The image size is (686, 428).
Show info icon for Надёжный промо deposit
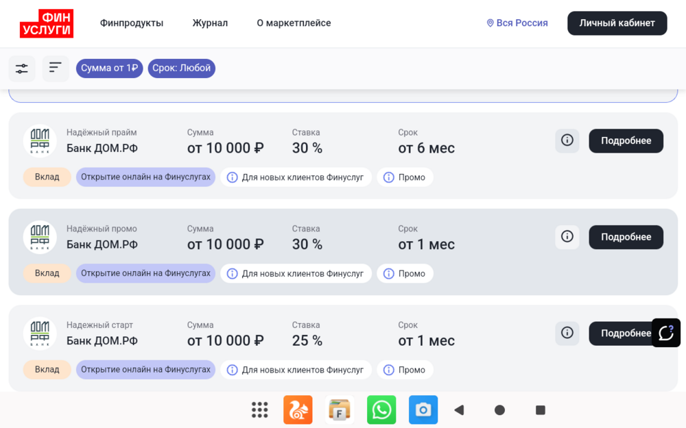[x=567, y=237]
